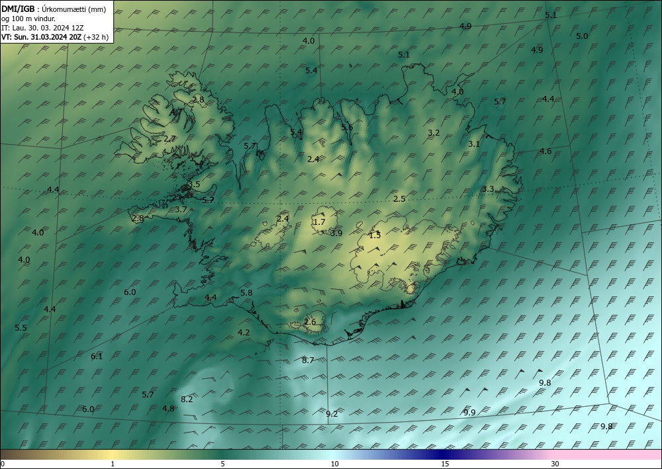Click the 4.6 value on the map
Screen dimensions: 662x469
545,151
